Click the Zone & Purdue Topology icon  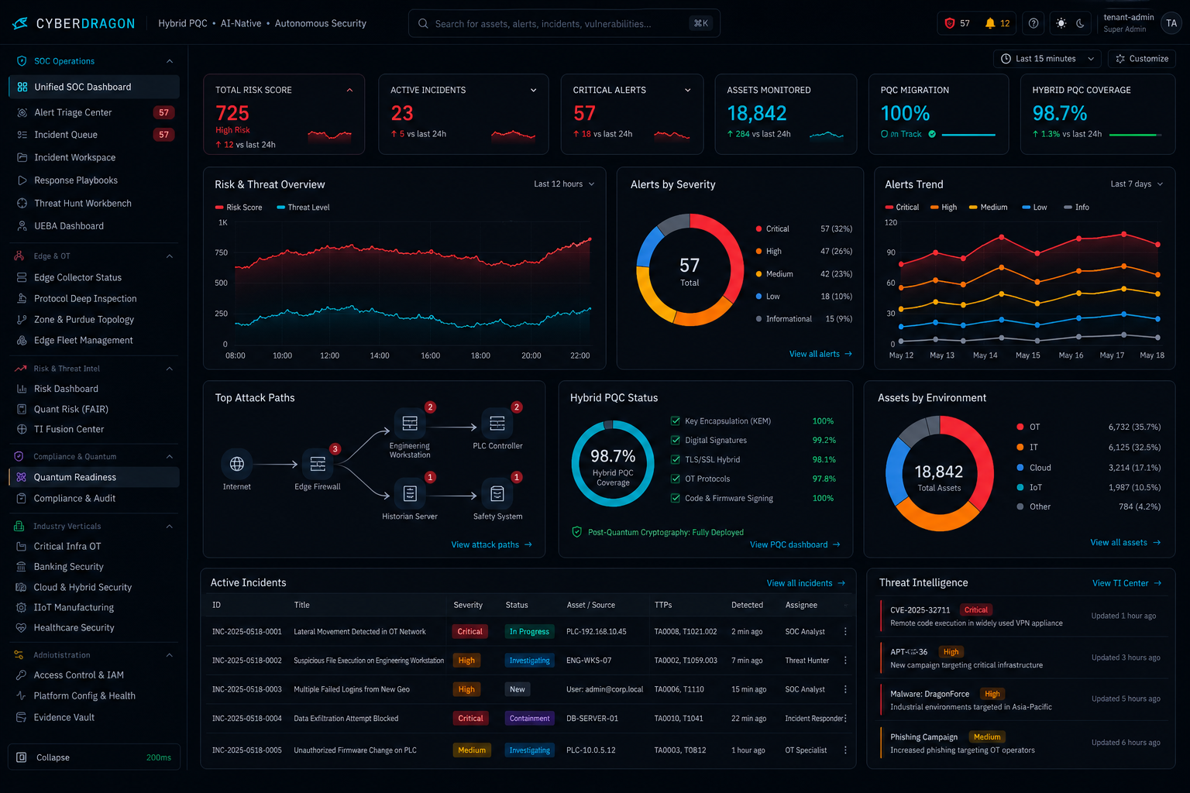(22, 319)
